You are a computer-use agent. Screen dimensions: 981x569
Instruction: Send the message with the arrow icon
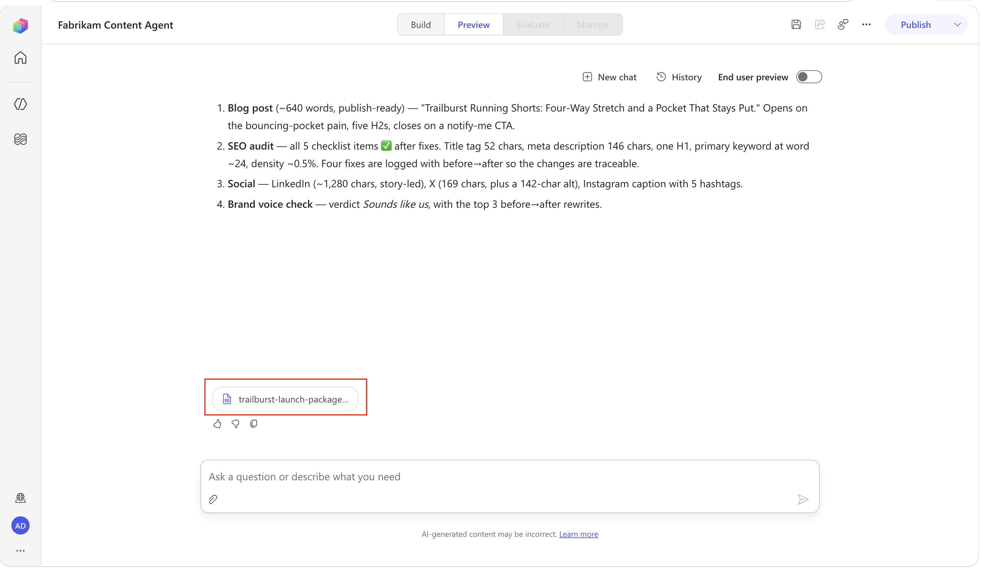click(x=803, y=500)
